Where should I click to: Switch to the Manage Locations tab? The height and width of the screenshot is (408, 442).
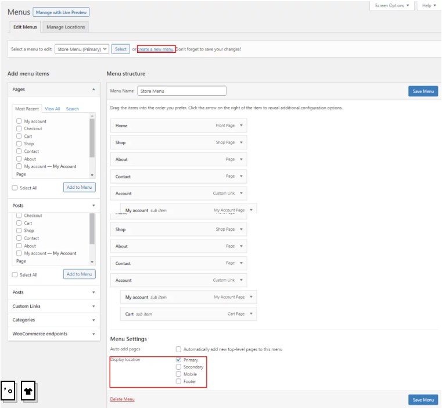[66, 27]
